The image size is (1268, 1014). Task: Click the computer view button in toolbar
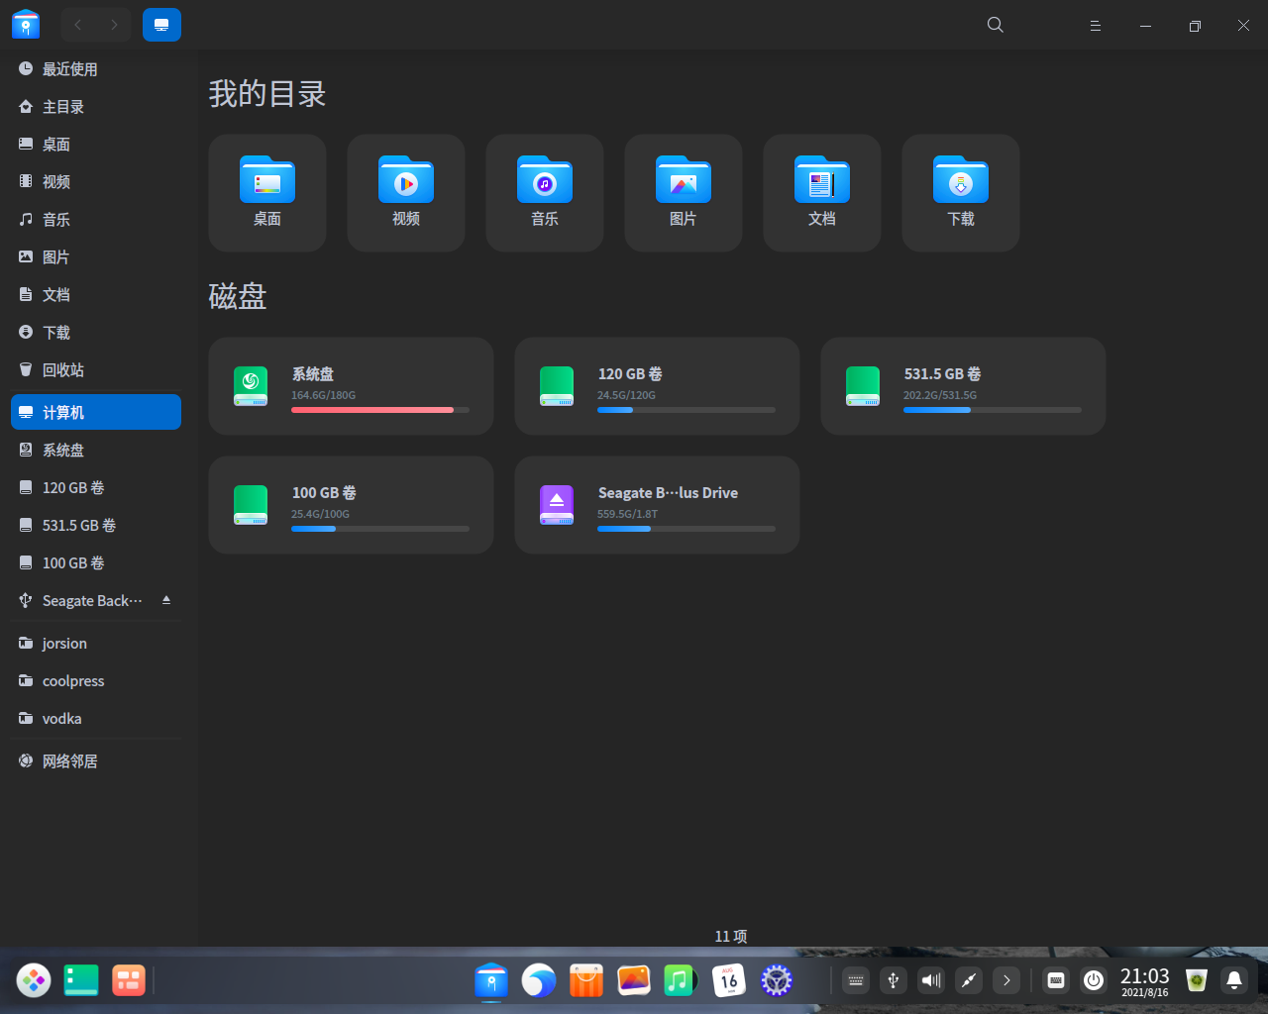click(161, 25)
